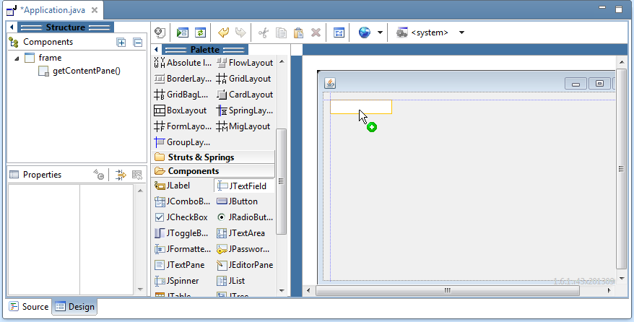Click the Paste clipboard icon in toolbar
The image size is (634, 322).
pos(298,32)
